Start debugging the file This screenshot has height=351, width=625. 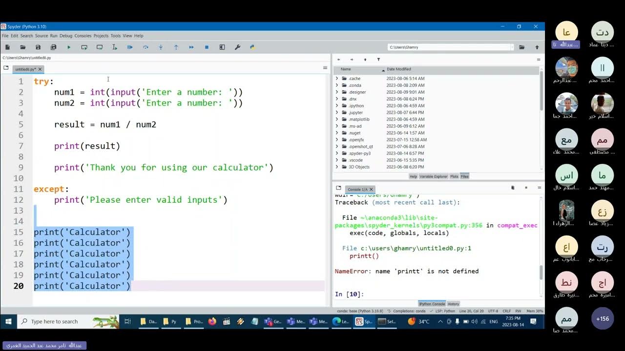(x=130, y=47)
